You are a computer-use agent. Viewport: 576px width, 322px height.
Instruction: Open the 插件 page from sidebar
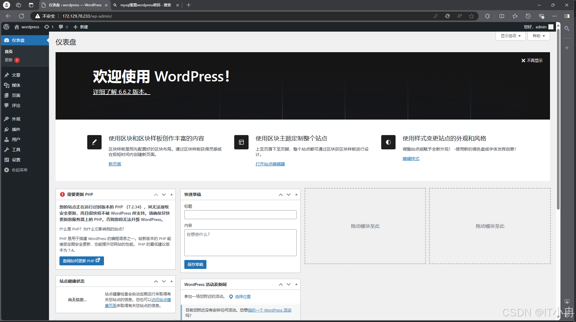[16, 129]
